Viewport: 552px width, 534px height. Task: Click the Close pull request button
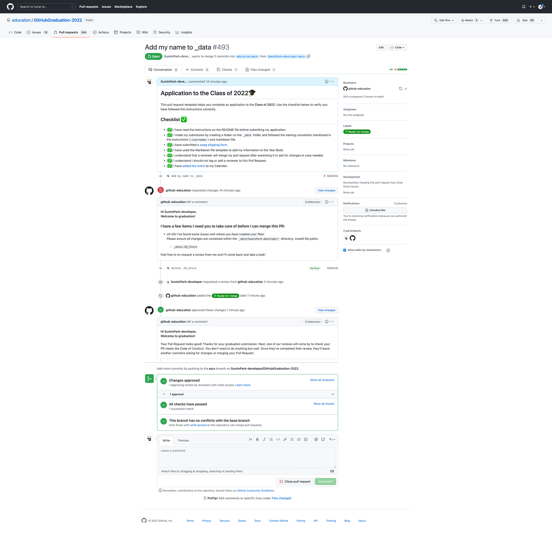coord(295,481)
